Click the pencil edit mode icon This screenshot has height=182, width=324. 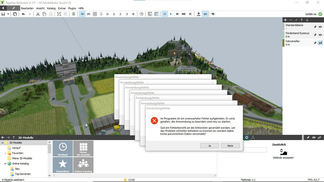click(13, 8)
